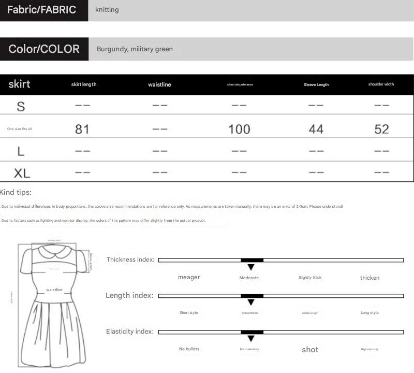This screenshot has width=414, height=373.
Task: Select the 'One size fits all' row label
Action: pyautogui.click(x=20, y=129)
